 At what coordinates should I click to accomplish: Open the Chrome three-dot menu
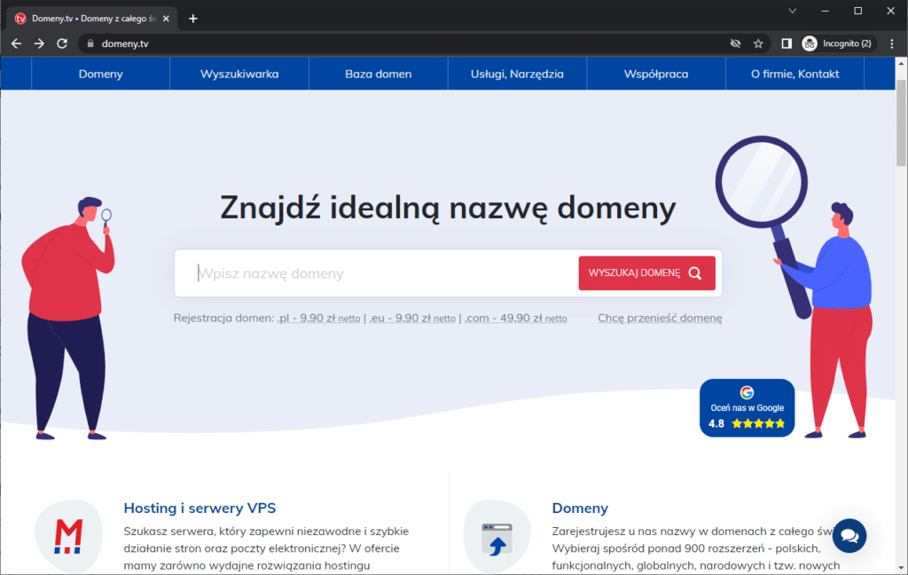[892, 43]
